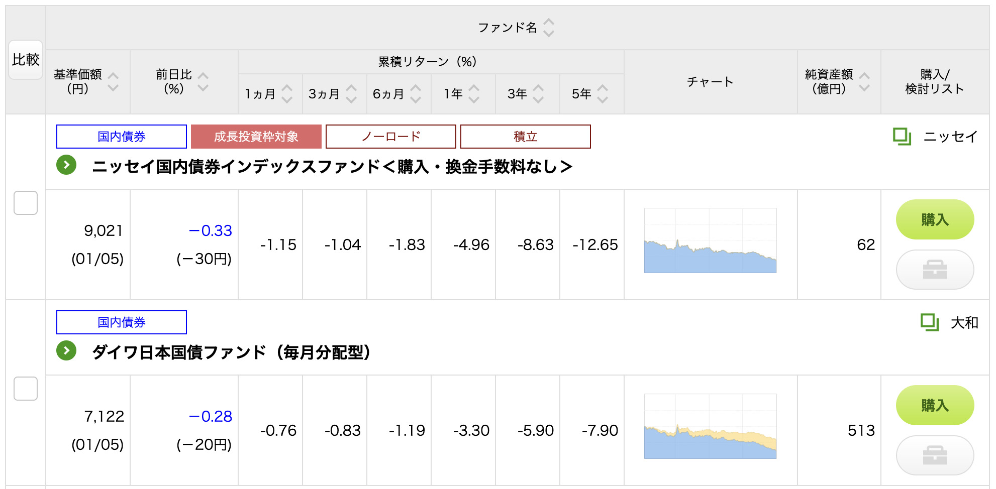Image resolution: width=996 pixels, height=489 pixels.
Task: Check comparison box for Nissei fund row
Action: pyautogui.click(x=26, y=203)
